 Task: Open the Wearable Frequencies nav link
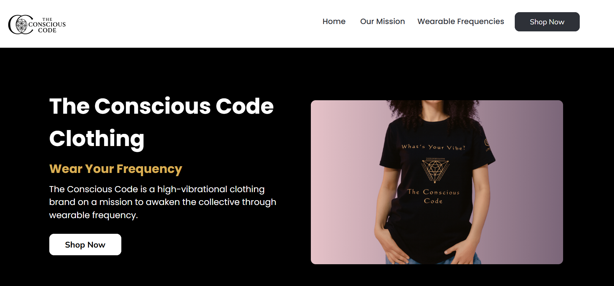[461, 21]
